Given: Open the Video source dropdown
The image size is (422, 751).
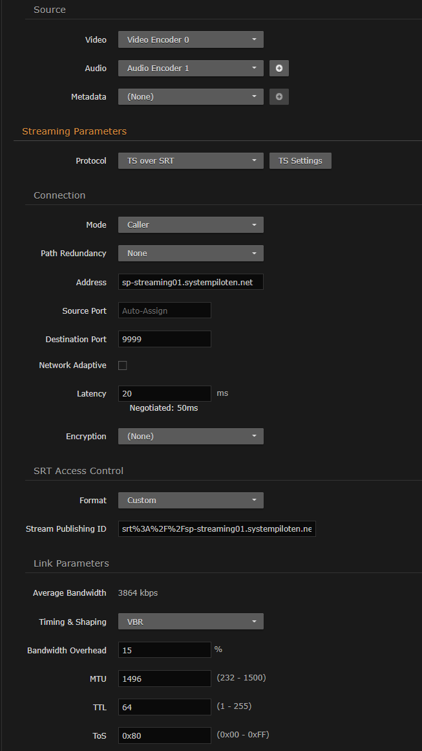Looking at the screenshot, I should [190, 39].
